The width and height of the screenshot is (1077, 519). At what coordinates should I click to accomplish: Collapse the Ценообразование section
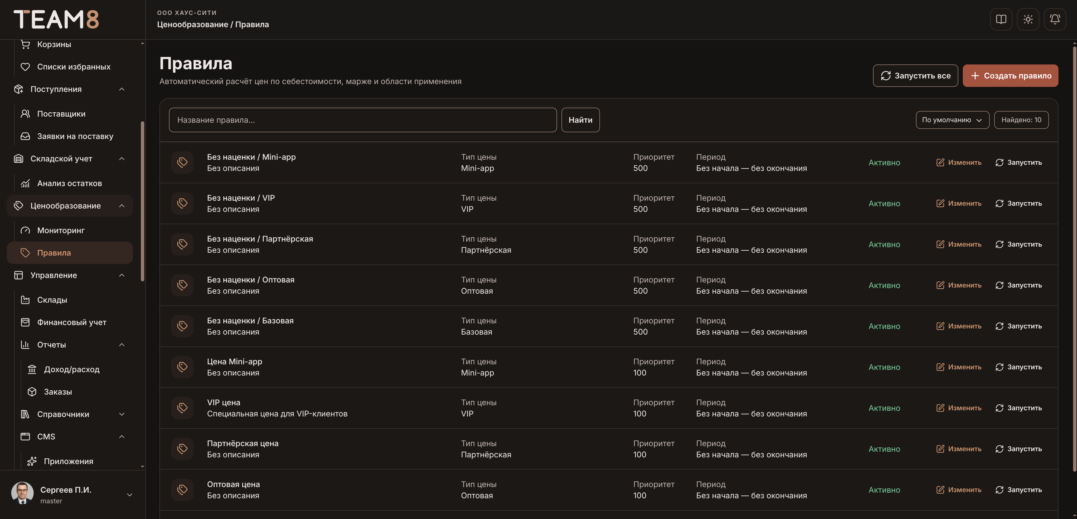tap(122, 206)
